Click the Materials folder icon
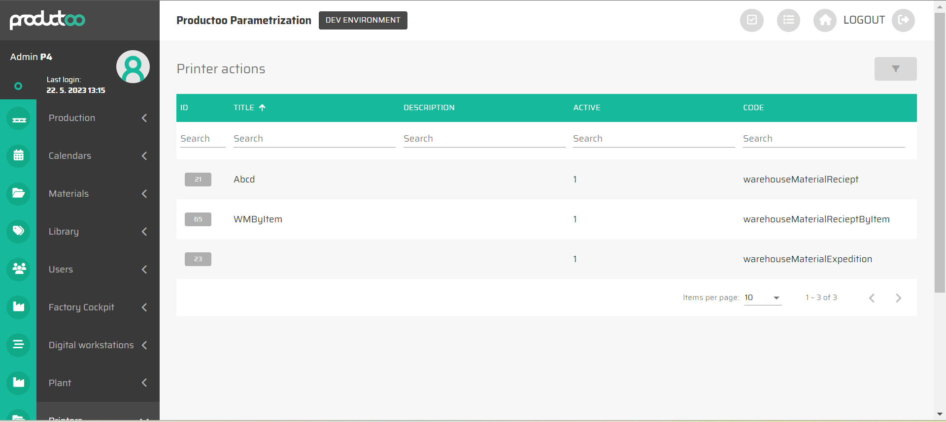 click(x=19, y=193)
